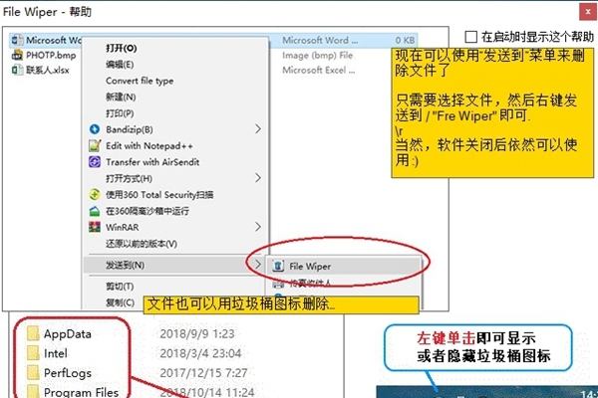Click the Program Files folder name
This screenshot has width=598, height=398.
82,392
